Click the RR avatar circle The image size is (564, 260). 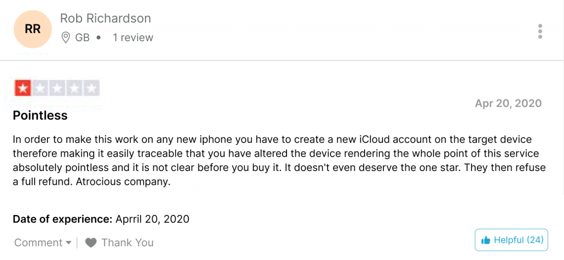(32, 30)
